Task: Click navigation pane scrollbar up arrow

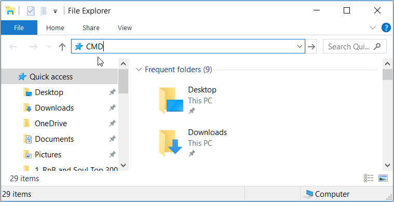Action: coord(123,64)
